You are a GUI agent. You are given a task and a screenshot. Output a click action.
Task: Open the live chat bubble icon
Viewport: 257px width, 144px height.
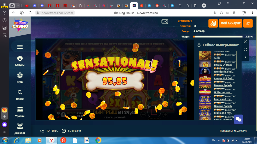click(x=238, y=119)
